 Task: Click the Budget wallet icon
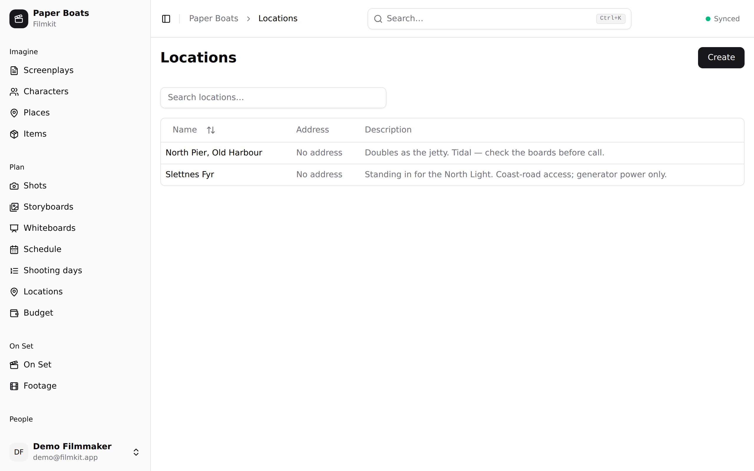(14, 313)
